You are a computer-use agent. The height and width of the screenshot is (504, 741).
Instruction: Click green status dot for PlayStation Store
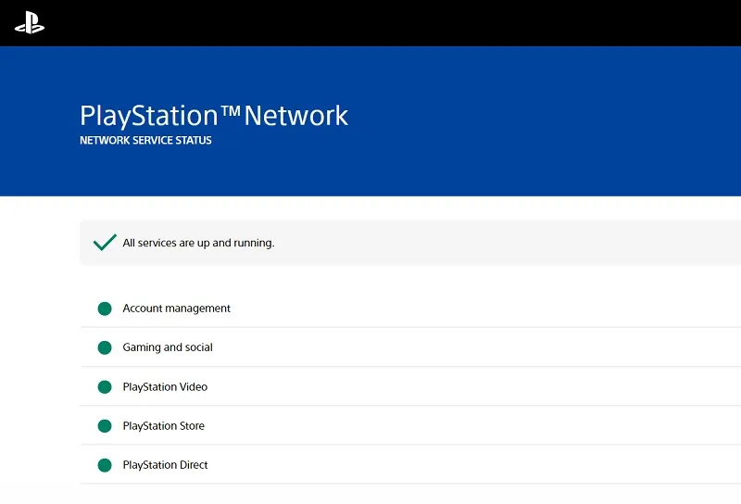[x=105, y=426]
